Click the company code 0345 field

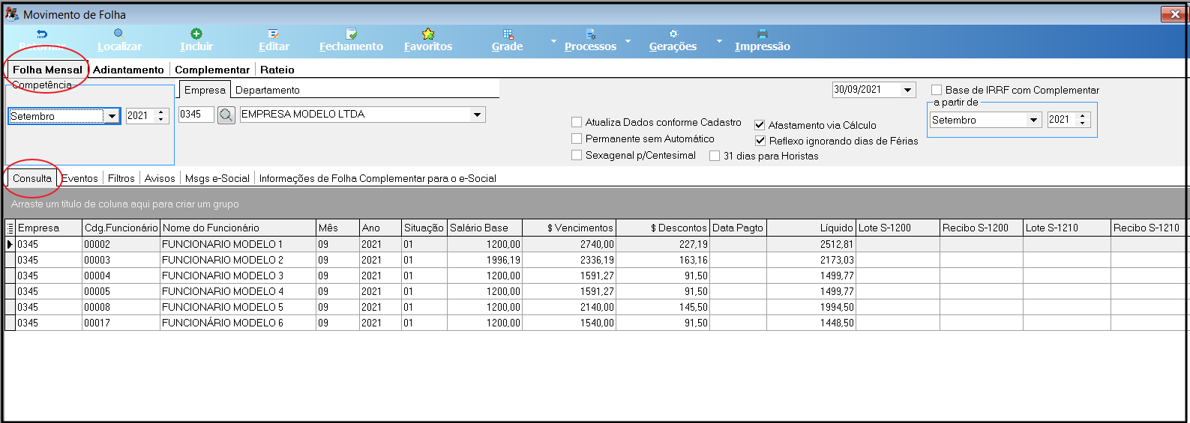(196, 115)
